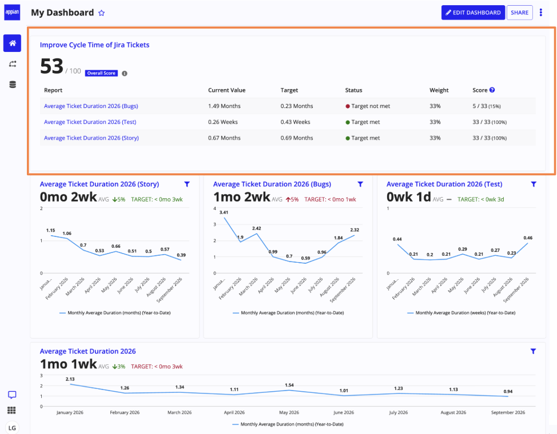Image resolution: width=557 pixels, height=434 pixels.
Task: Filter the Story duration chart
Action: [187, 184]
